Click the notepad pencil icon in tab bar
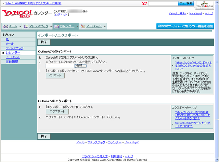The width and height of the screenshot is (219, 162). (x=83, y=26)
